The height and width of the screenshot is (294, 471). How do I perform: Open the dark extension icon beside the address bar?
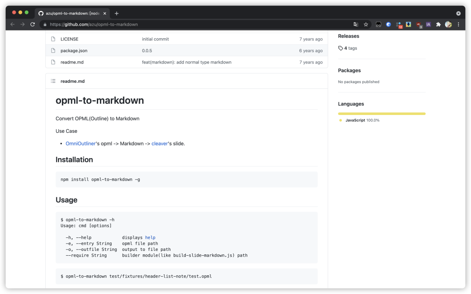[x=378, y=24]
